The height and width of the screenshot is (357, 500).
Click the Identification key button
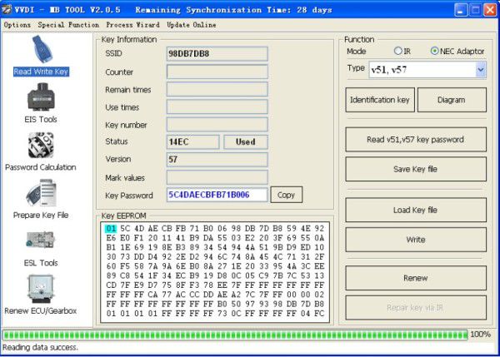pos(380,100)
